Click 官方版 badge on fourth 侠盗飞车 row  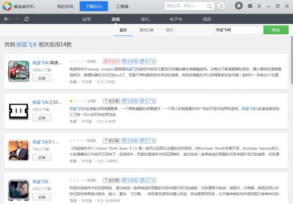[111, 180]
